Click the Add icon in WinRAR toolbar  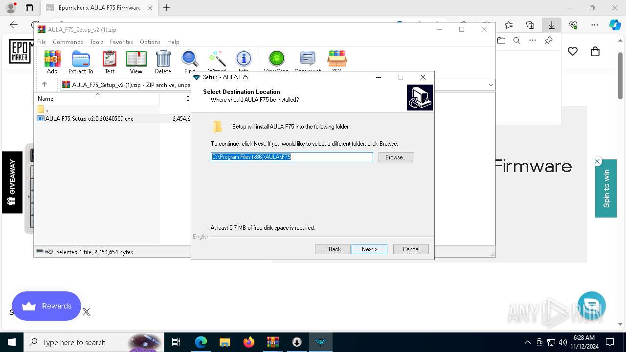52,62
